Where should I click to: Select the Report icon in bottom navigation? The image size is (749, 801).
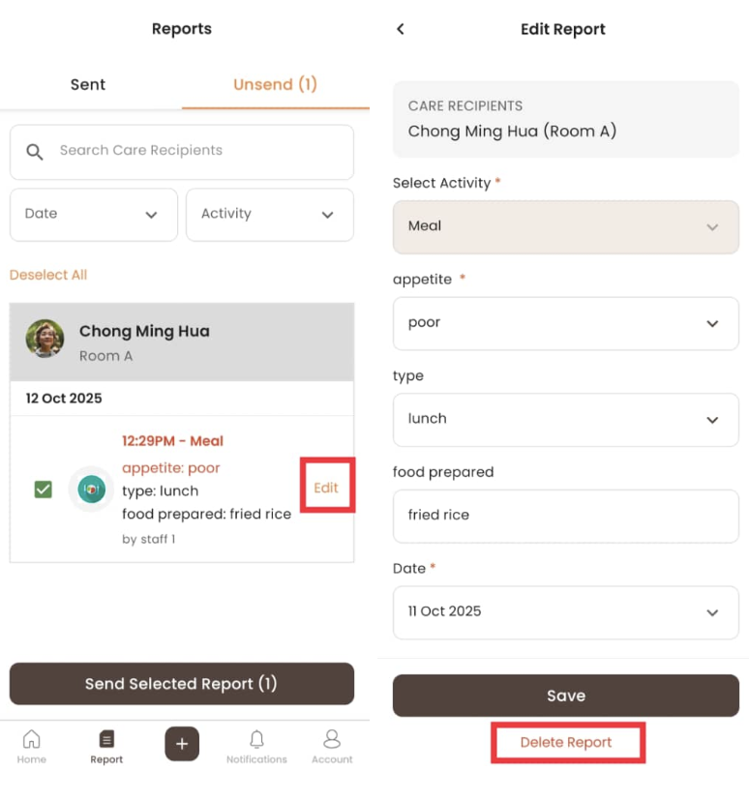(105, 744)
